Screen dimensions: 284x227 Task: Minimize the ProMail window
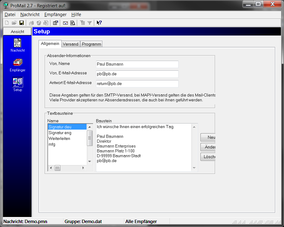point(248,4)
